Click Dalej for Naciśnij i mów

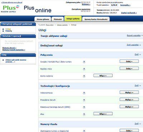(x=129, y=69)
